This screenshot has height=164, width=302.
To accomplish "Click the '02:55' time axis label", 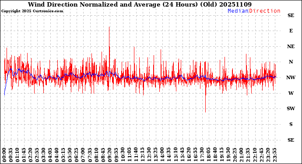I will pos(37,155).
